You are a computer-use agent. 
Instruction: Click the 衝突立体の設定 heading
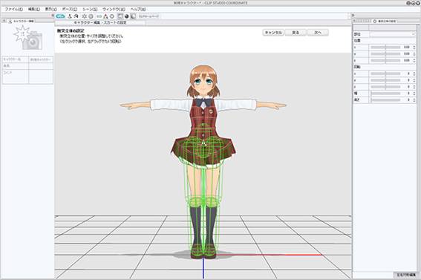point(71,31)
